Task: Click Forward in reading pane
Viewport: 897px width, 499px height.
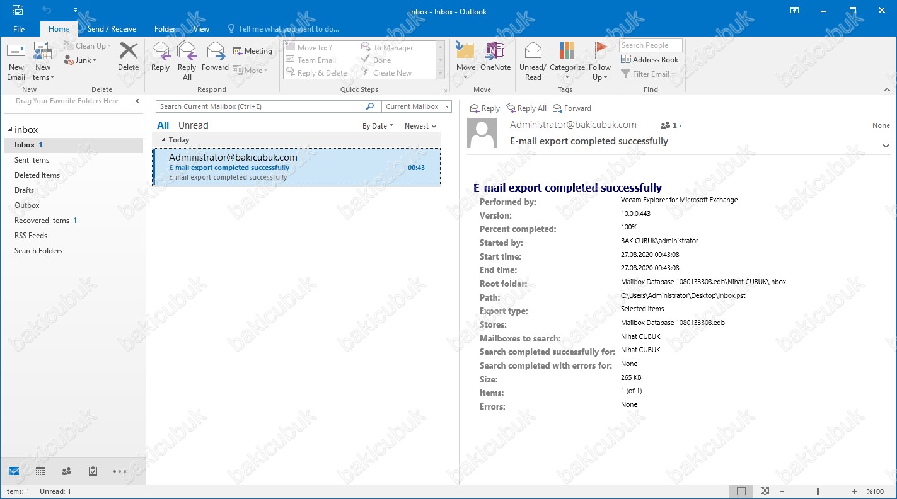Action: (x=572, y=108)
